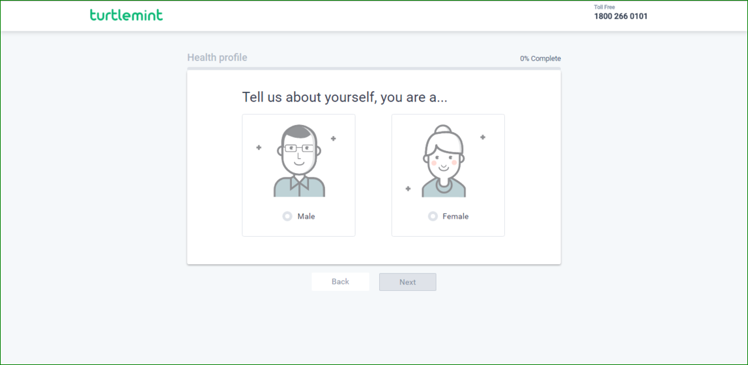Click the "Tell us about yourself" heading
This screenshot has height=365, width=748.
[345, 98]
